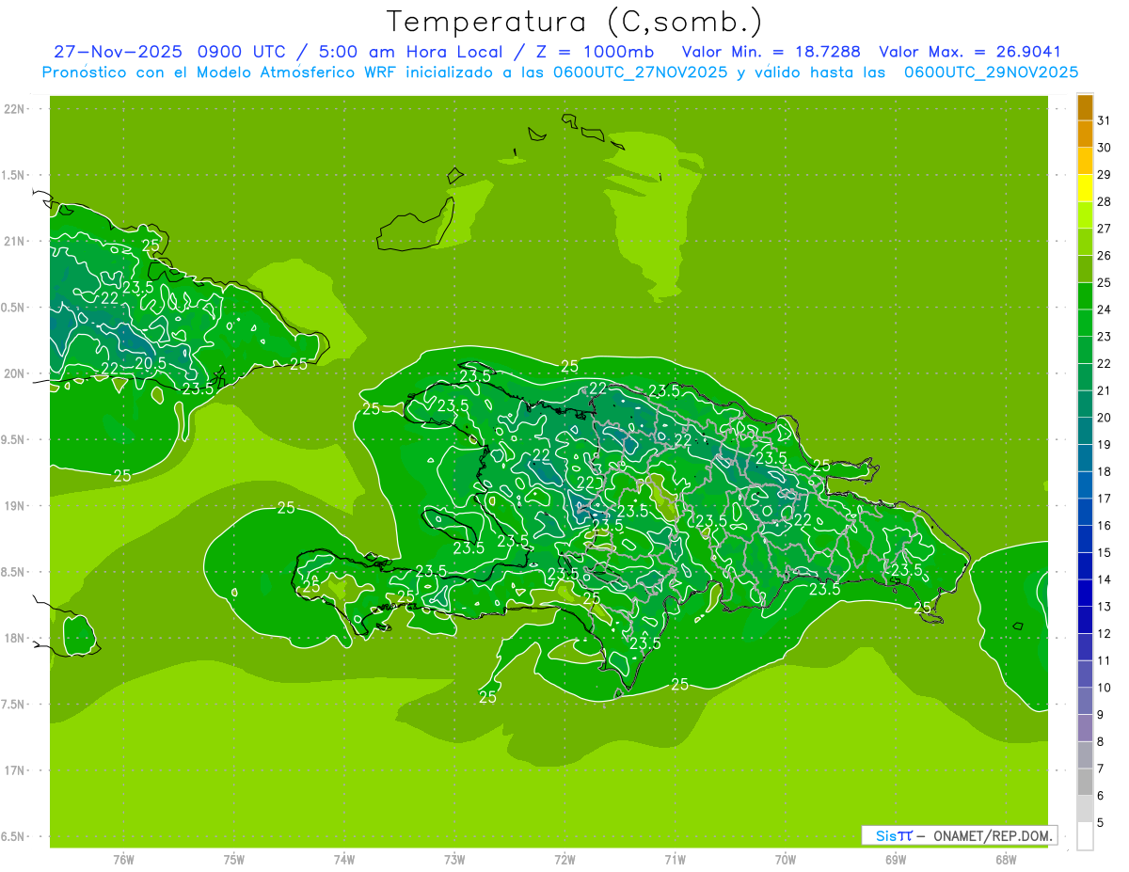Image resolution: width=1129 pixels, height=872 pixels.
Task: Select the Valor Max. = 26.9041 text
Action: (969, 52)
